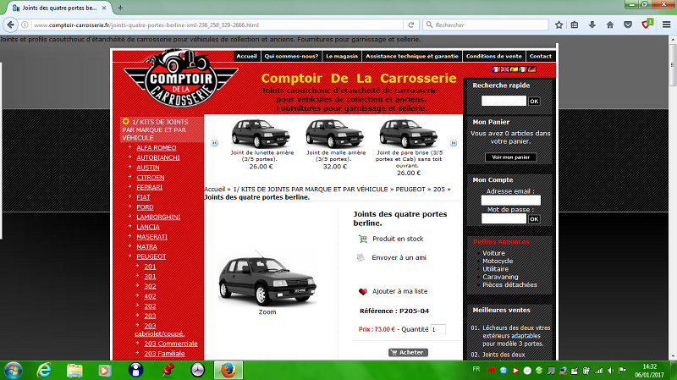Open Joint de lunette arrière product thumbnail

click(x=261, y=134)
